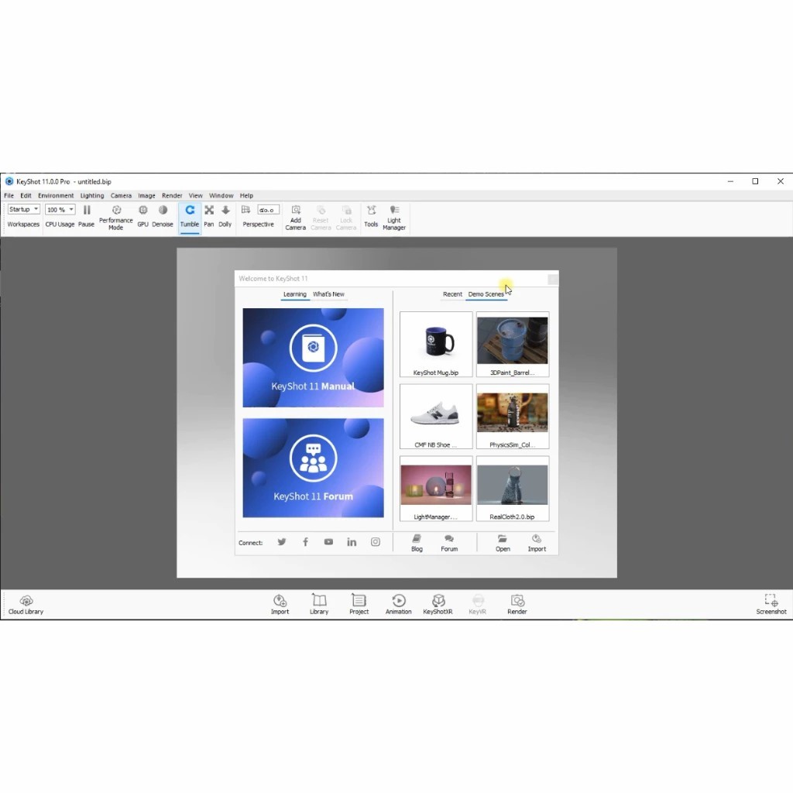The image size is (793, 793).
Task: Switch to the Recent tab
Action: 452,294
